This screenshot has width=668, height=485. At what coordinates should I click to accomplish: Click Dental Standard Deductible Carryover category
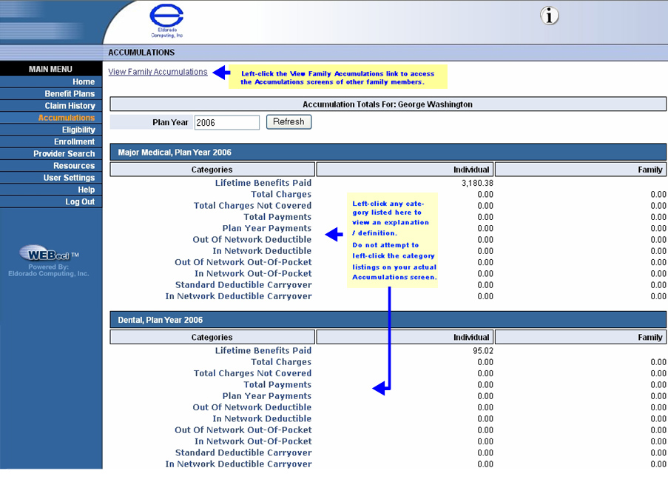pos(243,452)
